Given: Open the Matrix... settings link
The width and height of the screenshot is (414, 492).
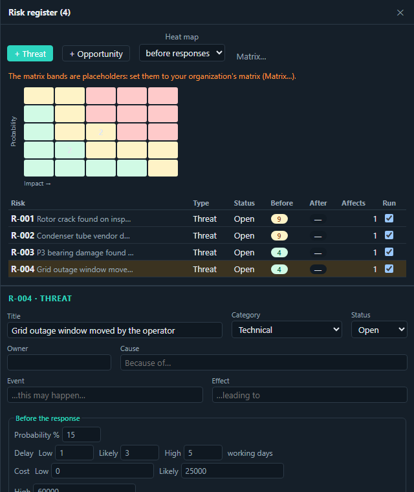Looking at the screenshot, I should point(251,56).
